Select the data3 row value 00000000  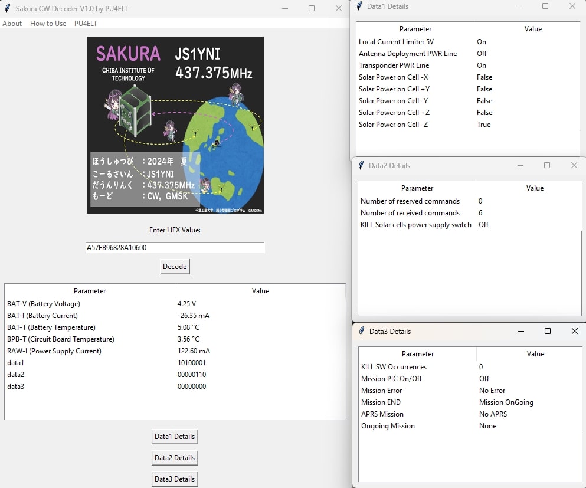pos(192,387)
